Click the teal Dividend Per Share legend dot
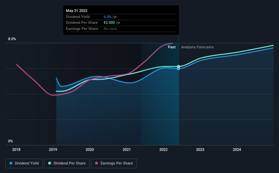The image size is (279, 173). coord(50,163)
